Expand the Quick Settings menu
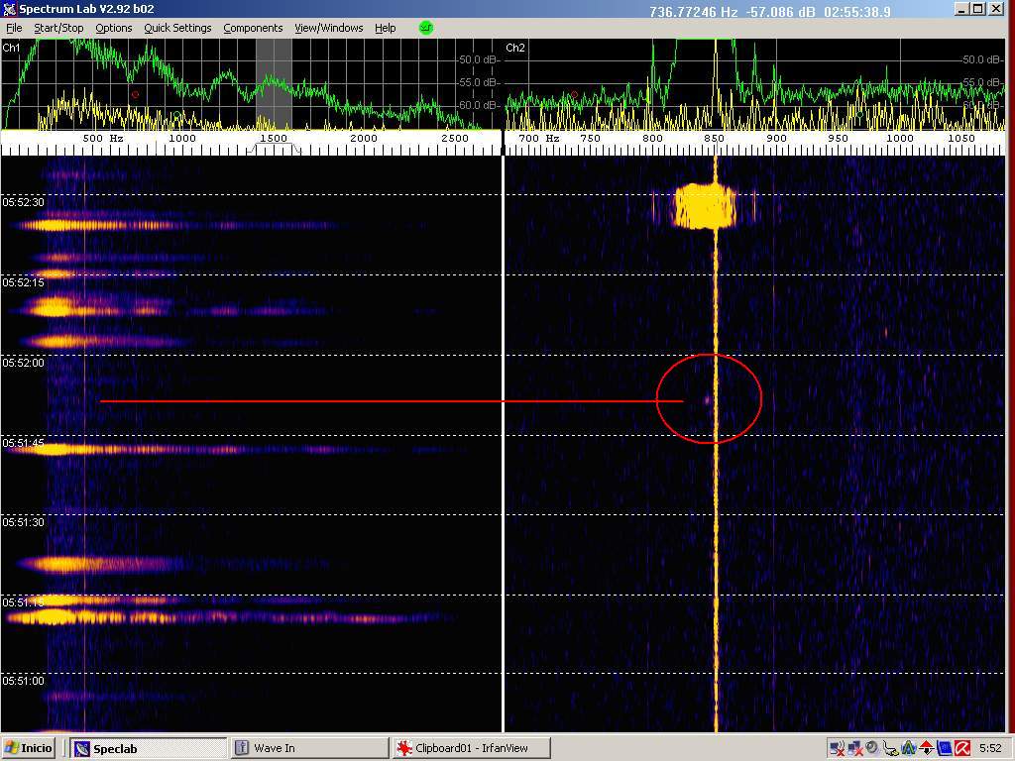The height and width of the screenshot is (761, 1015). [x=177, y=28]
